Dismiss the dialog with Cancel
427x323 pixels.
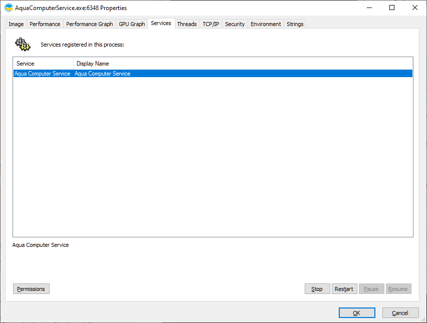point(400,312)
